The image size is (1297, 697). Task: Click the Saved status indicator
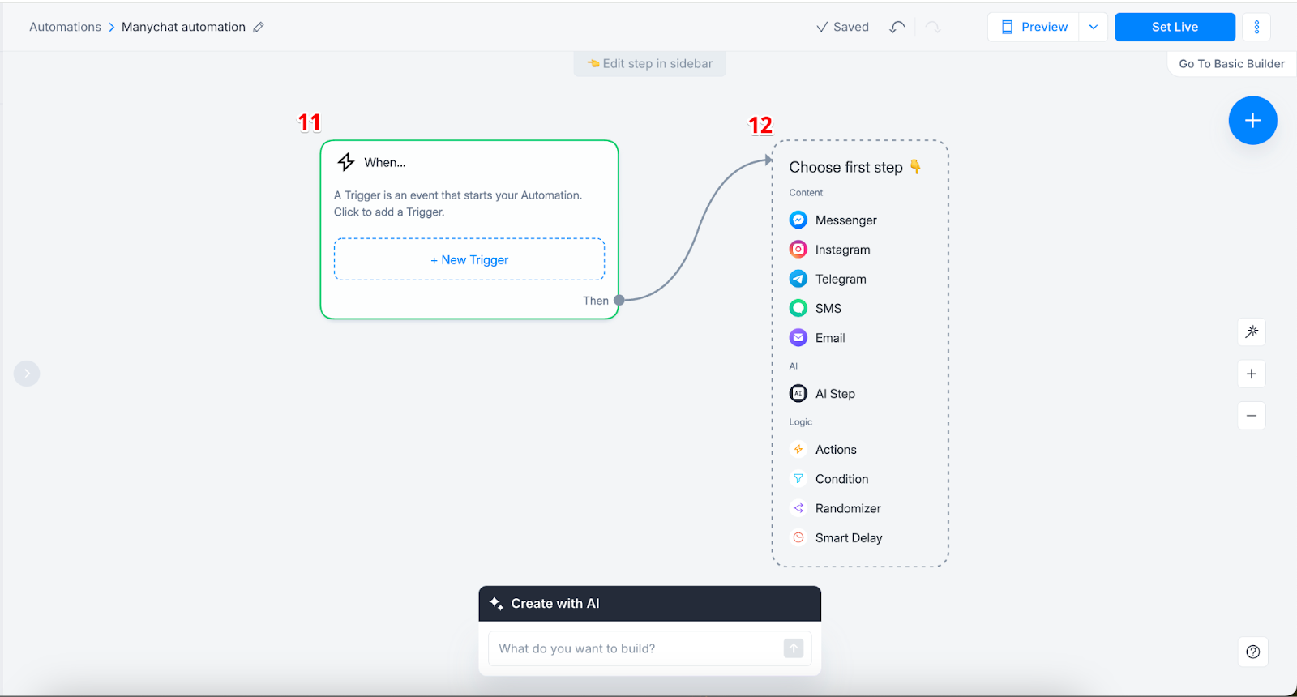tap(842, 27)
